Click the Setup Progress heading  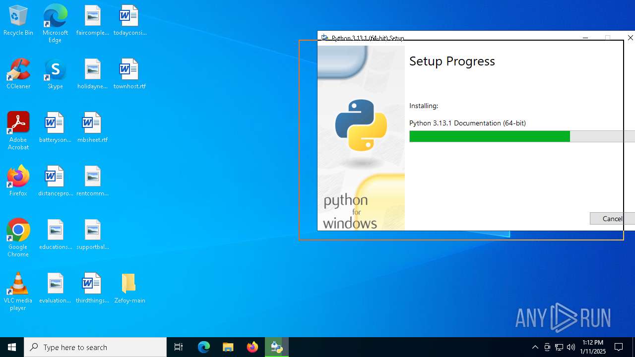[x=452, y=61]
